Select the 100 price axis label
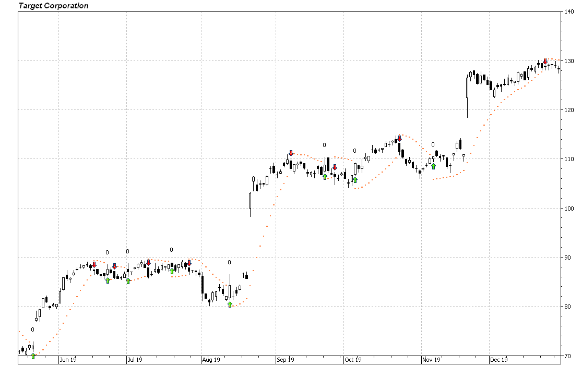Screen dimensions: 582x367 coord(569,209)
